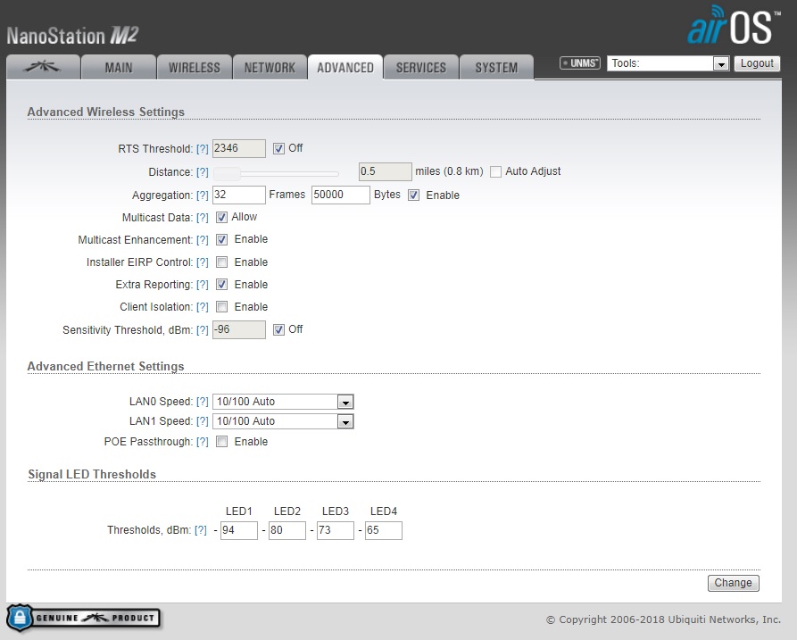
Task: Click the LED4 threshold field
Action: tap(384, 530)
